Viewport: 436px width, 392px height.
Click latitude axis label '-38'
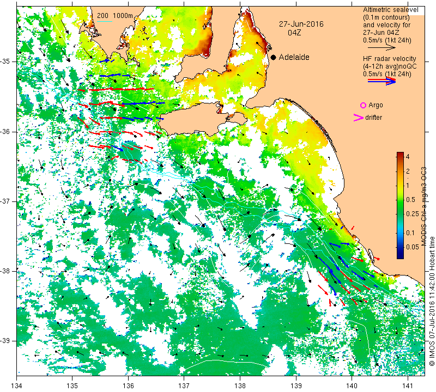pyautogui.click(x=5, y=271)
